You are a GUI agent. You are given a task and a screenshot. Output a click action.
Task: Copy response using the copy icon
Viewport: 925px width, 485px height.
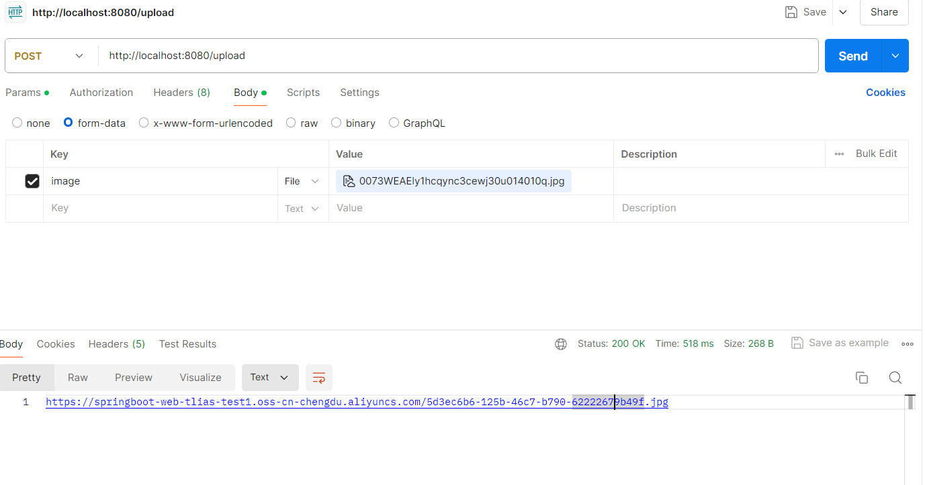tap(862, 378)
